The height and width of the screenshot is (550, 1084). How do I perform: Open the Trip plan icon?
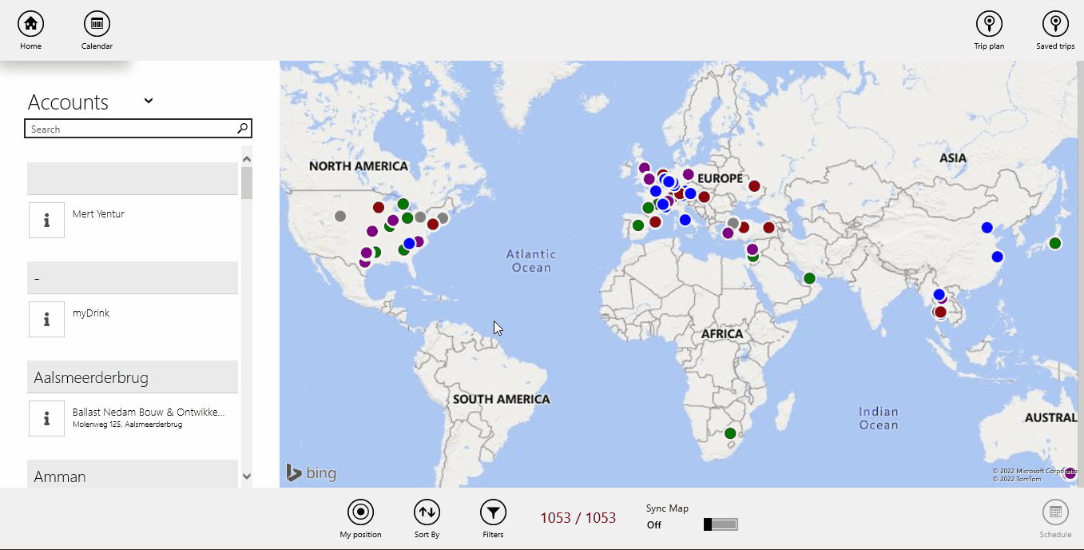(989, 24)
